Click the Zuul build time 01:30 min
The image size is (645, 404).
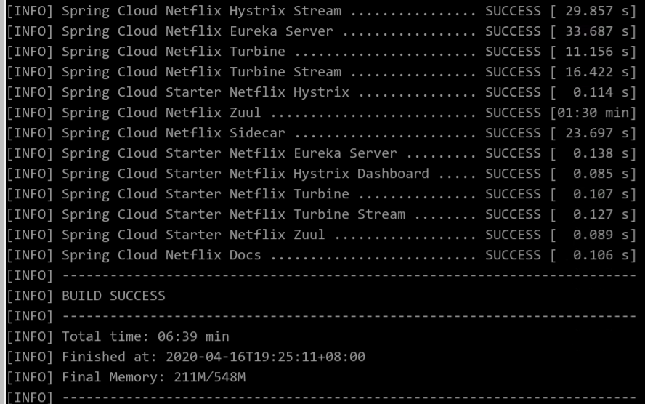(x=593, y=113)
